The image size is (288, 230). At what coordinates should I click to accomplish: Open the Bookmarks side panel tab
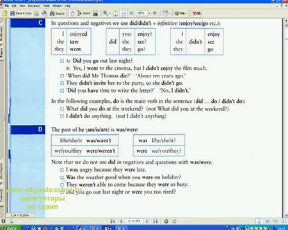click(x=1, y=34)
